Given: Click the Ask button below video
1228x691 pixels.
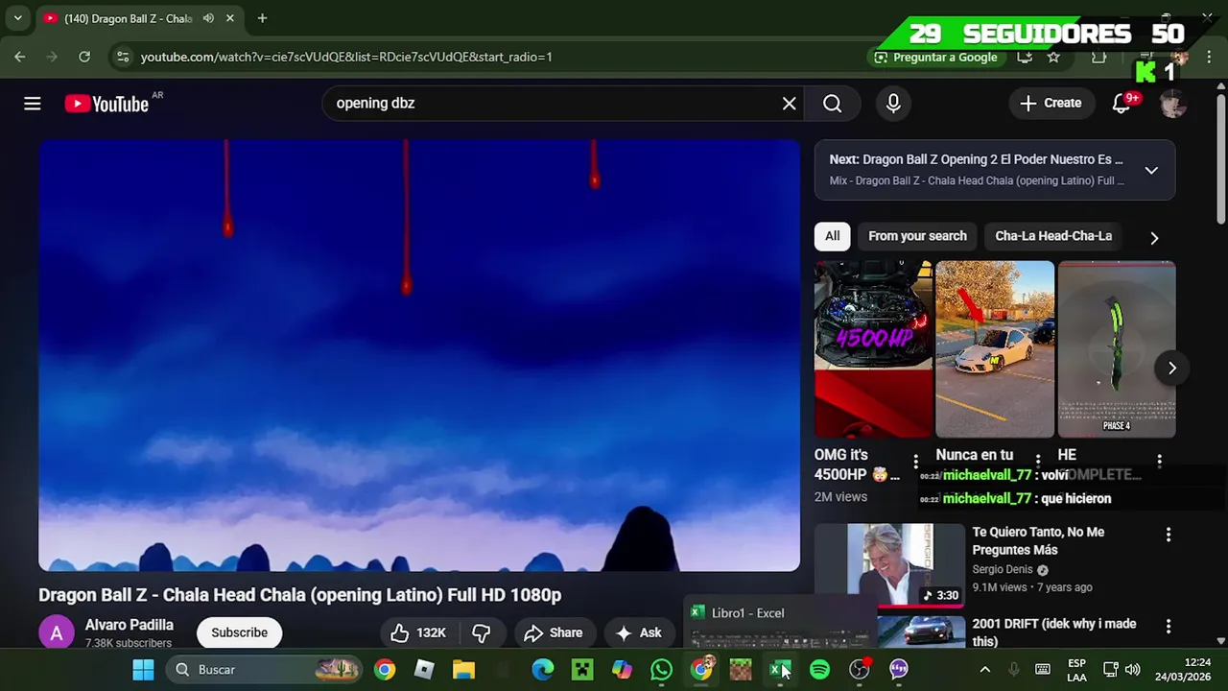Looking at the screenshot, I should point(639,632).
